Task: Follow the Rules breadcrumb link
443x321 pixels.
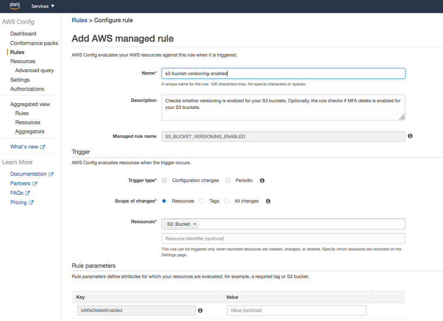Action: pyautogui.click(x=79, y=20)
